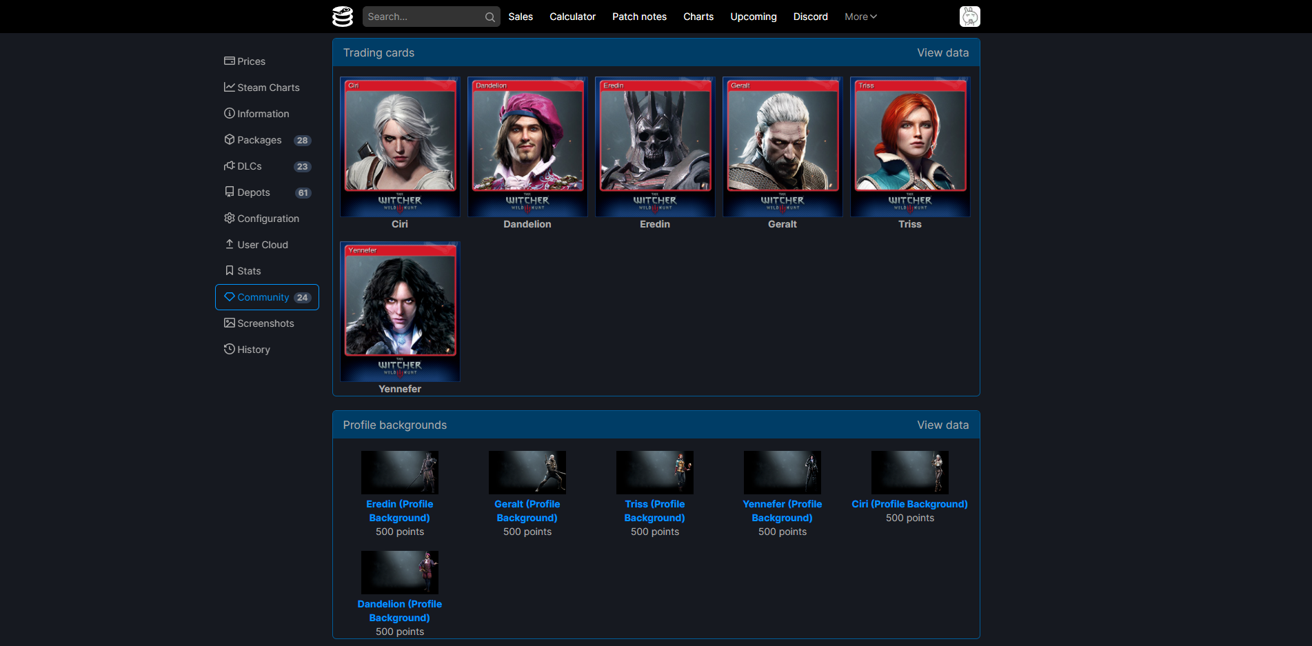The image size is (1312, 646).
Task: Open Triss (Profile Background) link
Action: pyautogui.click(x=655, y=511)
